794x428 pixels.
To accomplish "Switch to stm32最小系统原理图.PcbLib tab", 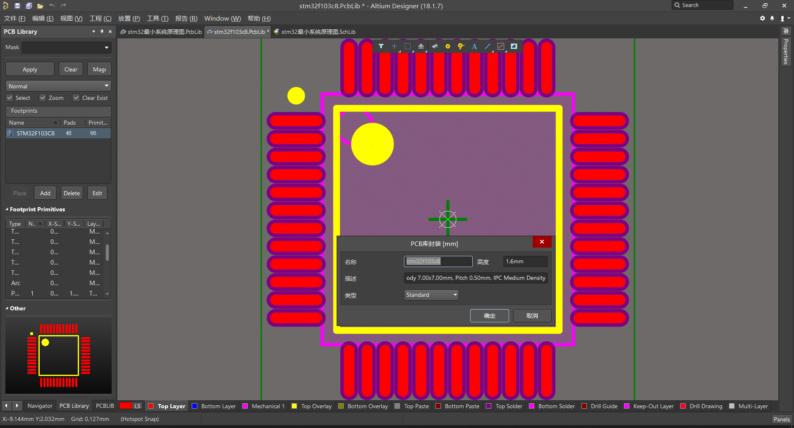I will 161,32.
